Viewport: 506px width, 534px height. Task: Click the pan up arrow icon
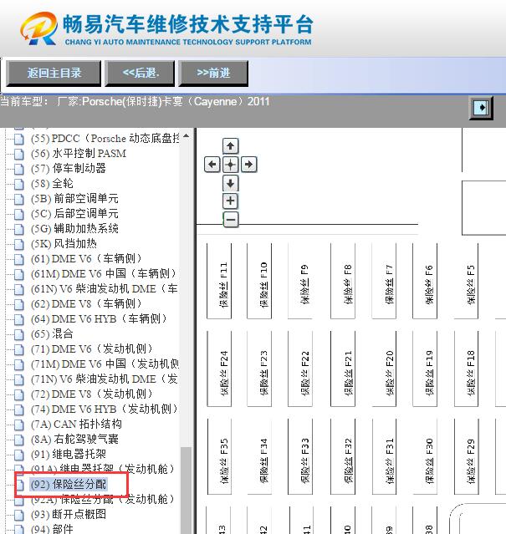230,146
